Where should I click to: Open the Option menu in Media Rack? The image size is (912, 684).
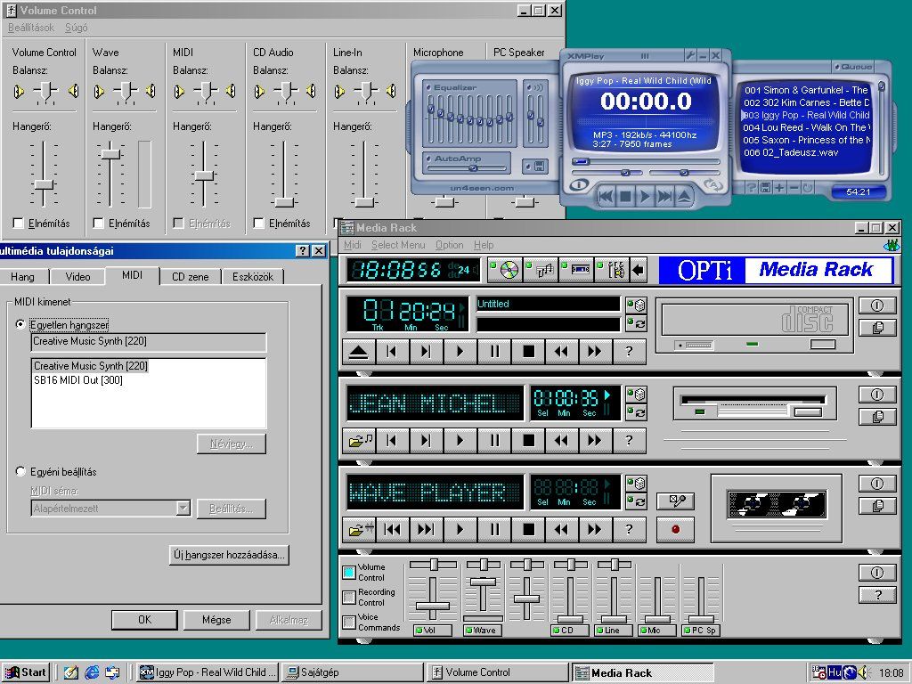tap(450, 245)
